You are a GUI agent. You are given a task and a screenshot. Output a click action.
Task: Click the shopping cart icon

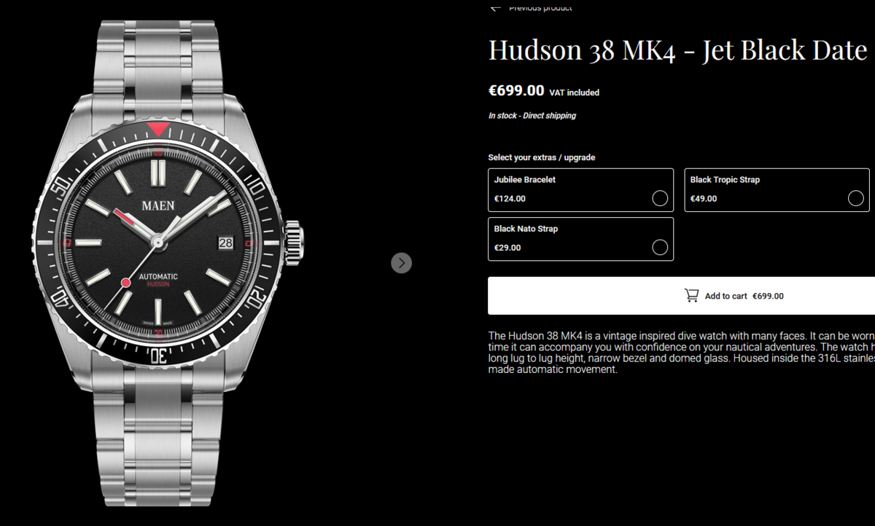coord(691,295)
